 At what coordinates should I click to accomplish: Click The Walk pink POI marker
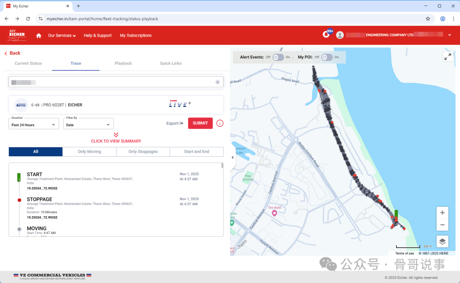point(274,213)
